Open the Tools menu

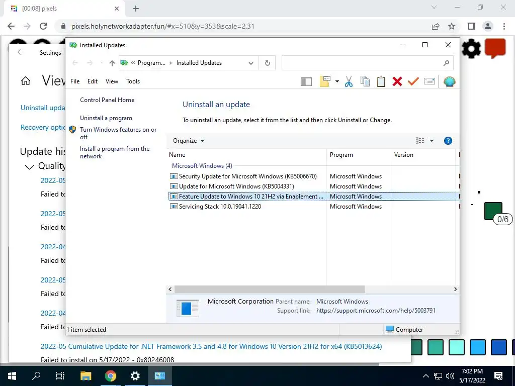tap(133, 81)
